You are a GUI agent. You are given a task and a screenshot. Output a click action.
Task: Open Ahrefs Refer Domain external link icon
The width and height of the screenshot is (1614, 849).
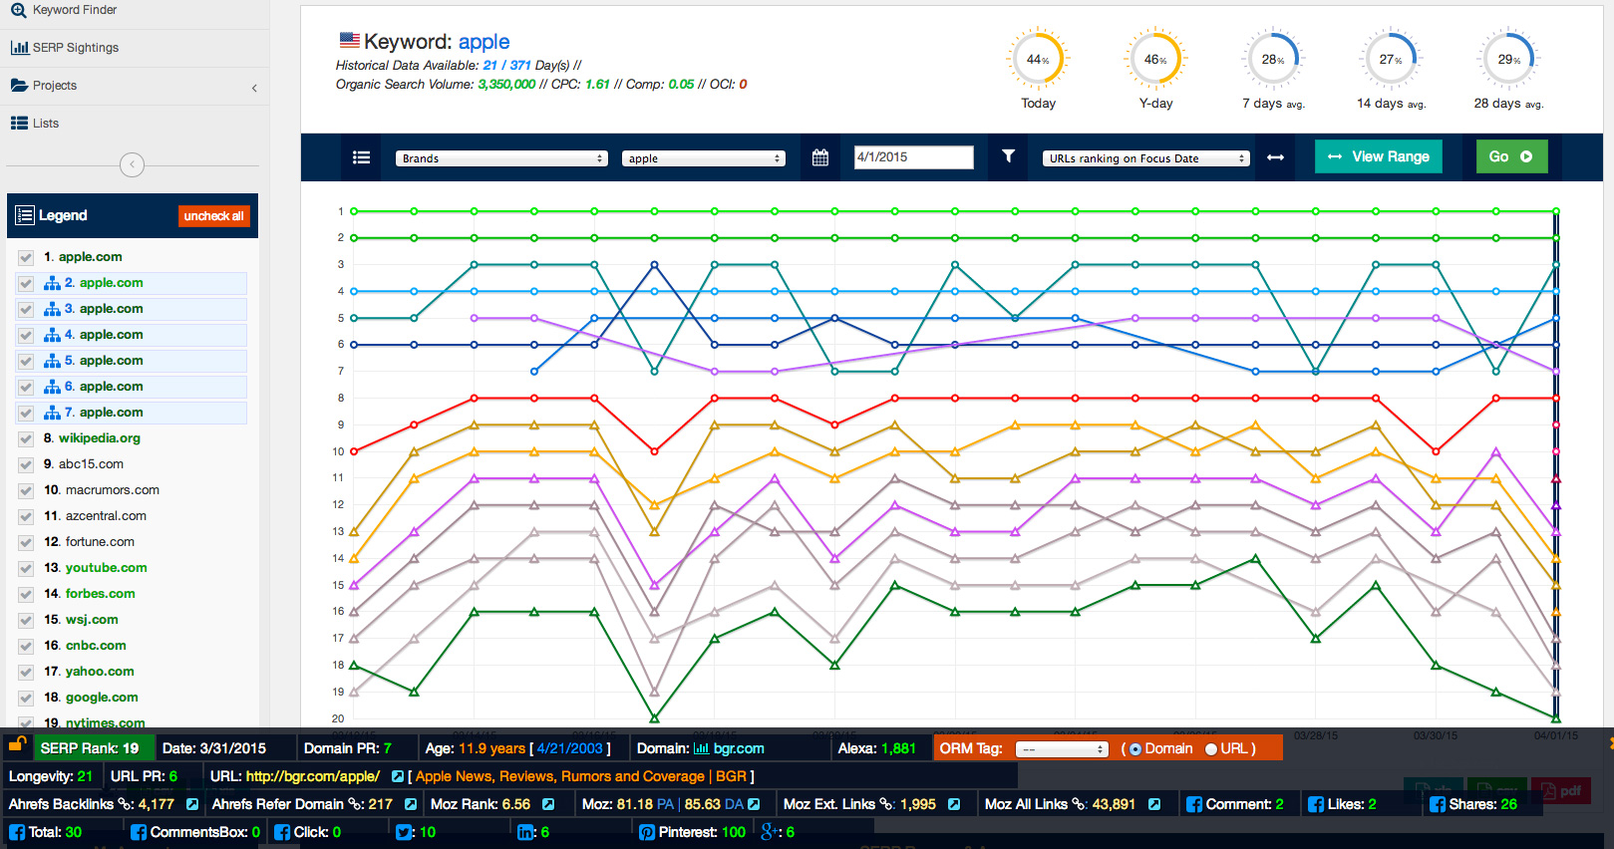pos(410,804)
